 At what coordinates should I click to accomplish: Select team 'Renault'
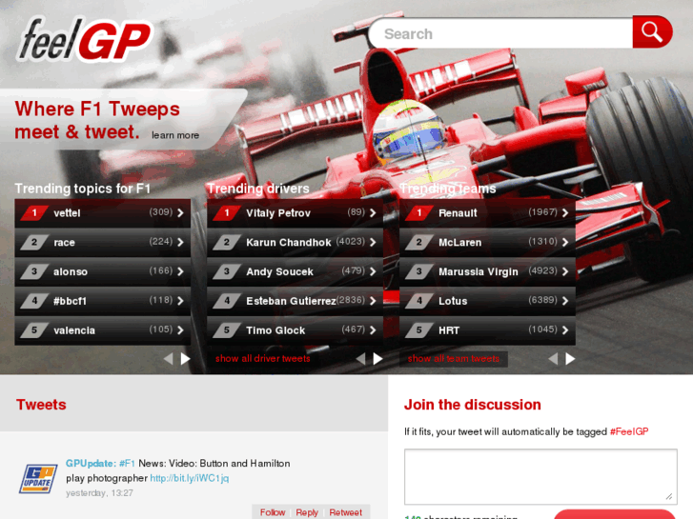tap(458, 213)
